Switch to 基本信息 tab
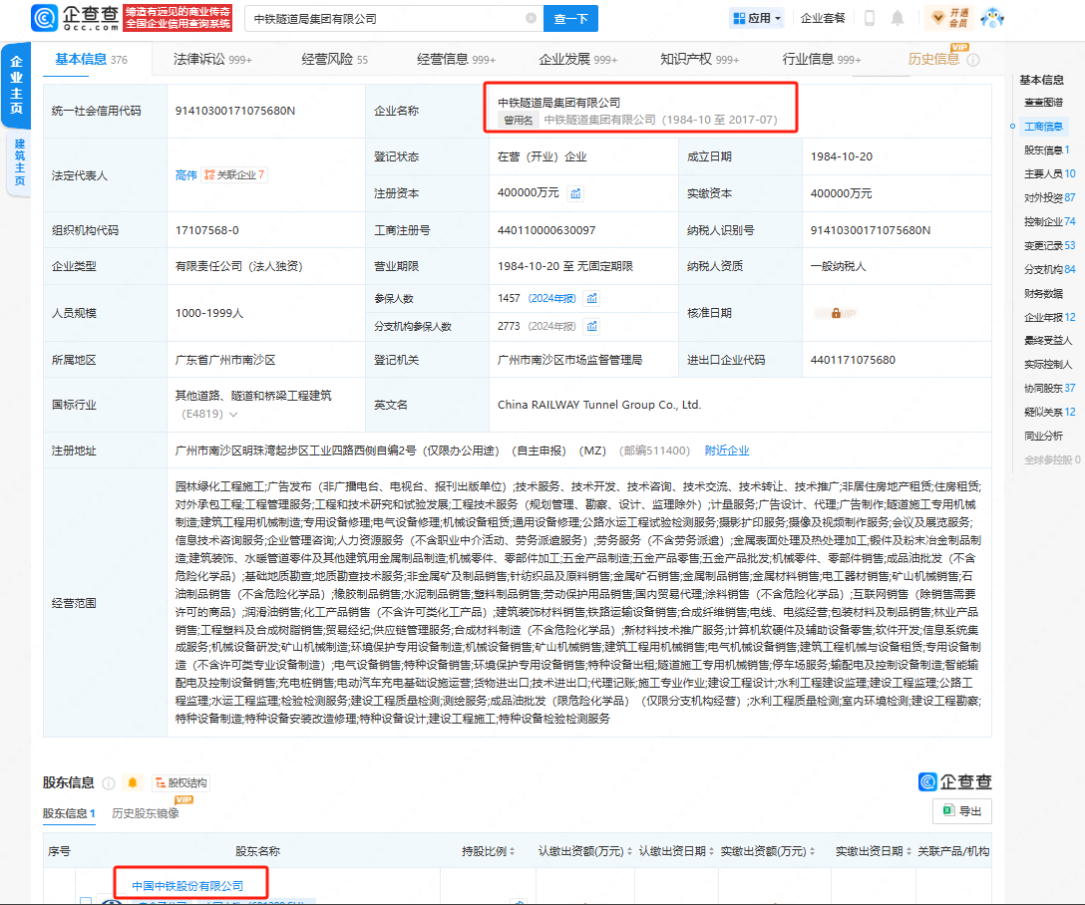1085x905 pixels. [92, 60]
